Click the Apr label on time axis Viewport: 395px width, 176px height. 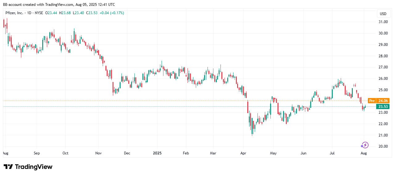(243, 153)
